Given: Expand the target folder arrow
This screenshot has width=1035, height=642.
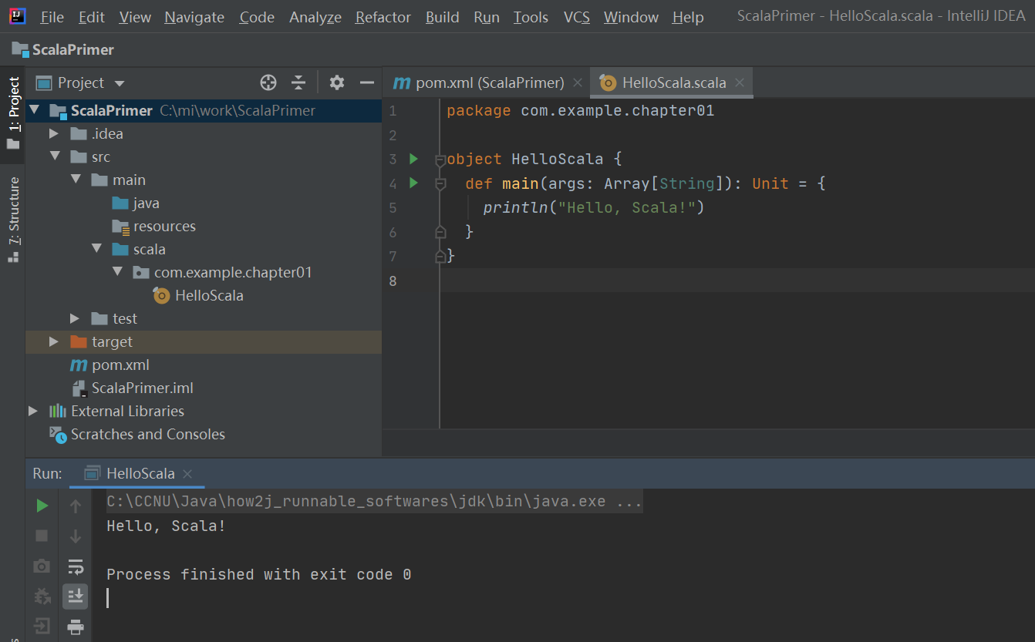Looking at the screenshot, I should point(54,341).
